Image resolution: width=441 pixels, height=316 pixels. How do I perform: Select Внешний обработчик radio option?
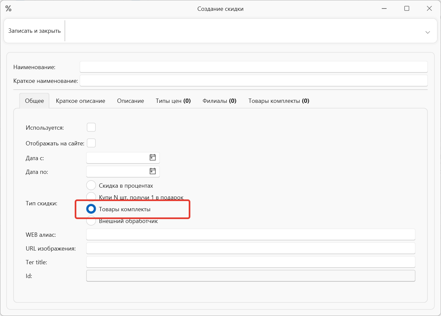coord(91,222)
